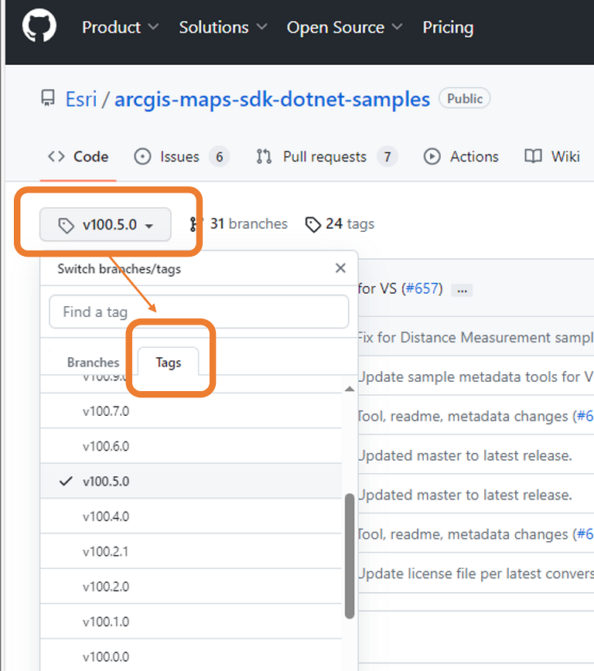Select tag v100.4.0
The width and height of the screenshot is (594, 671).
point(191,516)
